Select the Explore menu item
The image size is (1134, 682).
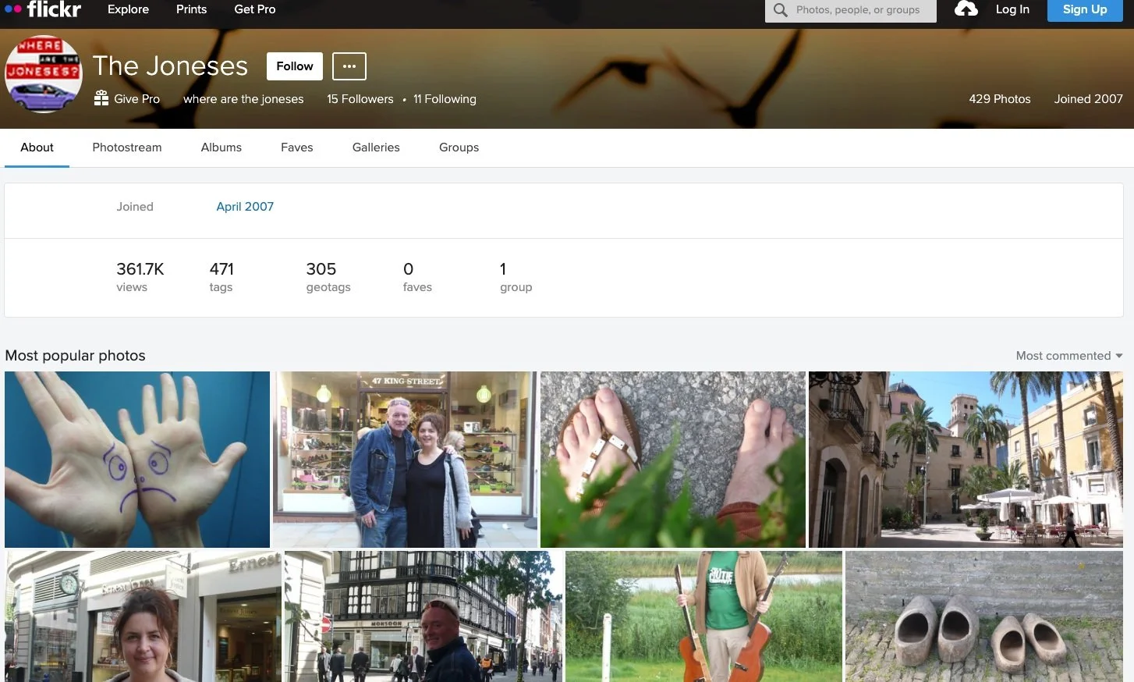pos(128,9)
